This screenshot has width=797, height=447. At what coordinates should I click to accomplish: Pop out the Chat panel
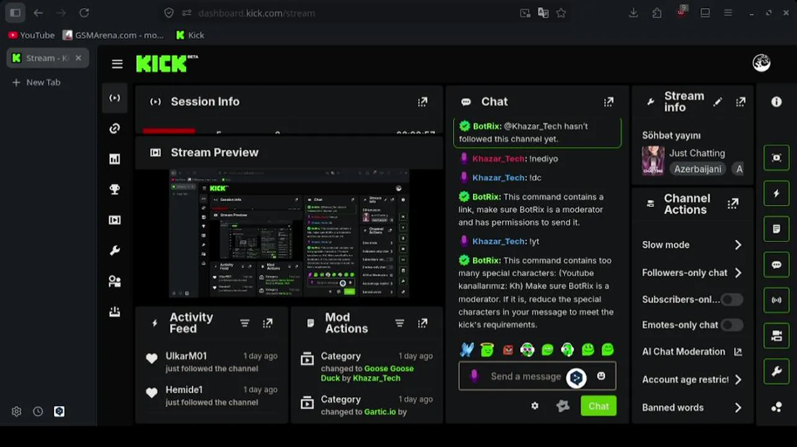(609, 102)
